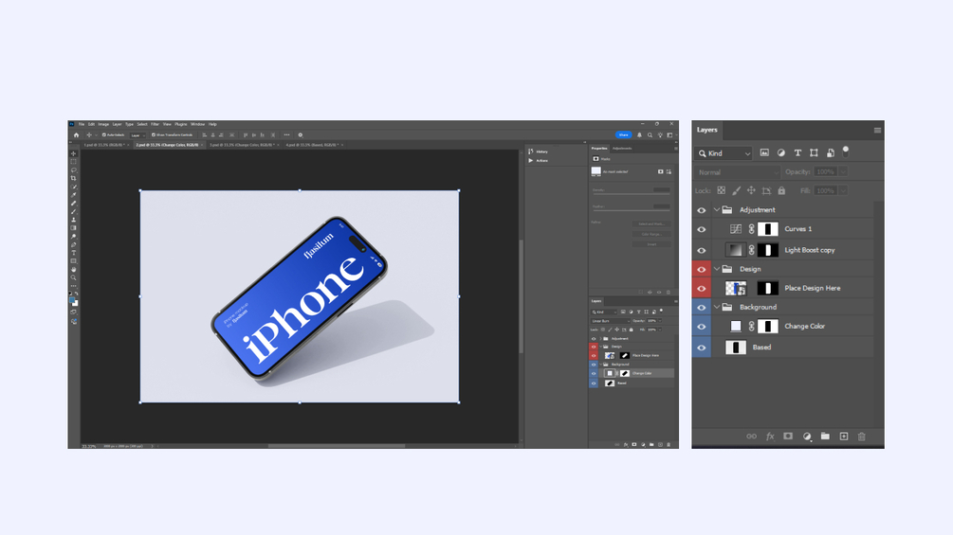
Task: Collapse the Adjustment group in enlarged Layers panel
Action: (x=717, y=210)
